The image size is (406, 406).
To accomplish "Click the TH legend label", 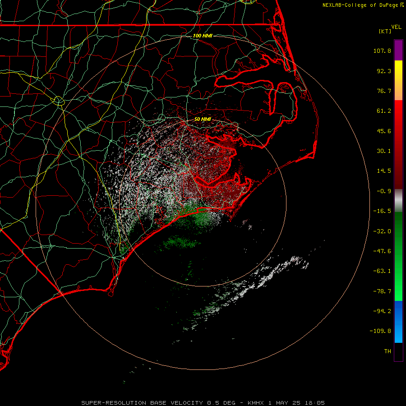I will pos(388,351).
